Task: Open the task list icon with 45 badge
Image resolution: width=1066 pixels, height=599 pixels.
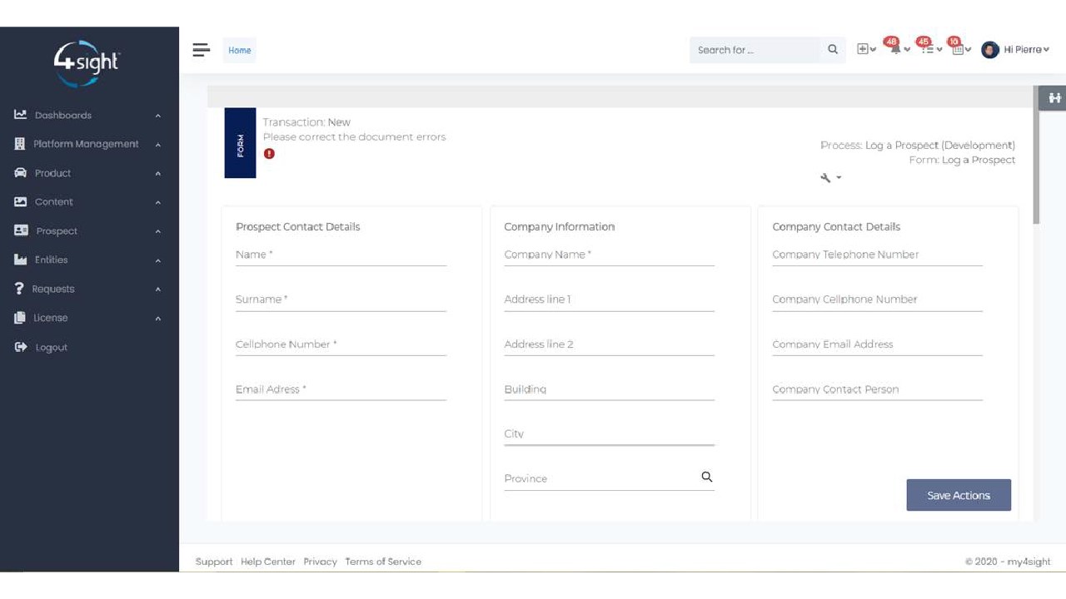Action: pyautogui.click(x=928, y=50)
